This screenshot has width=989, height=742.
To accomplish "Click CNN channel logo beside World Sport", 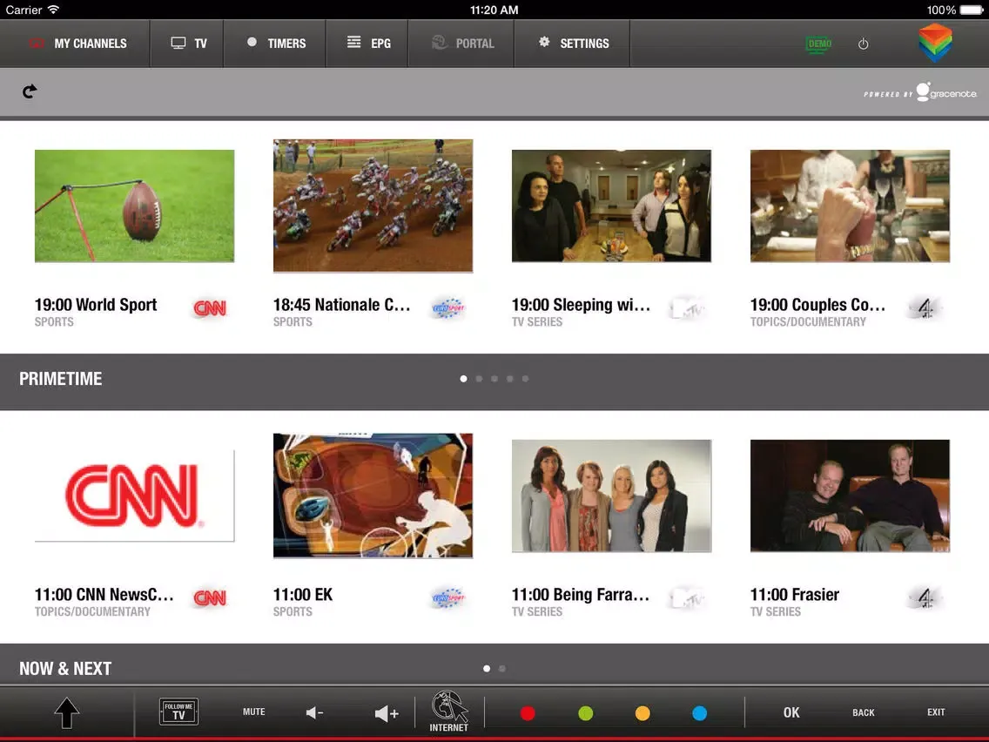I will (x=210, y=308).
